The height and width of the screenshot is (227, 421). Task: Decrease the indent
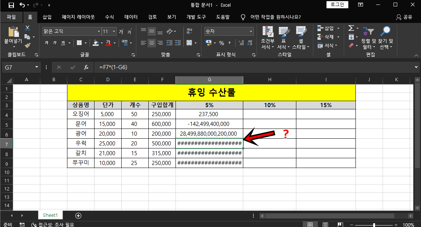[x=169, y=43]
